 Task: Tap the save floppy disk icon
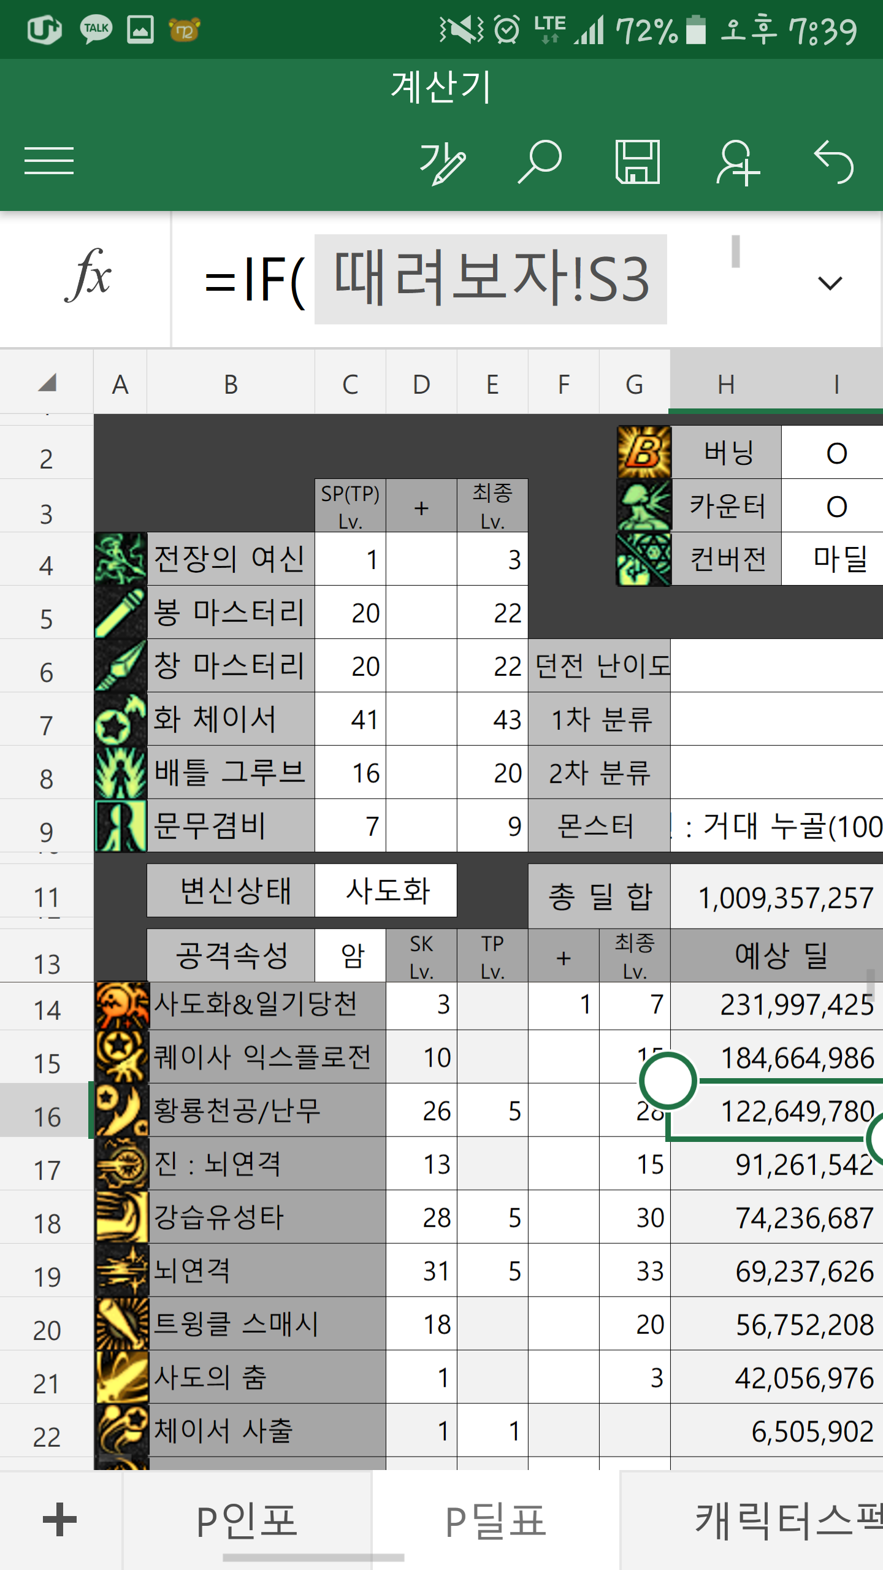(638, 162)
